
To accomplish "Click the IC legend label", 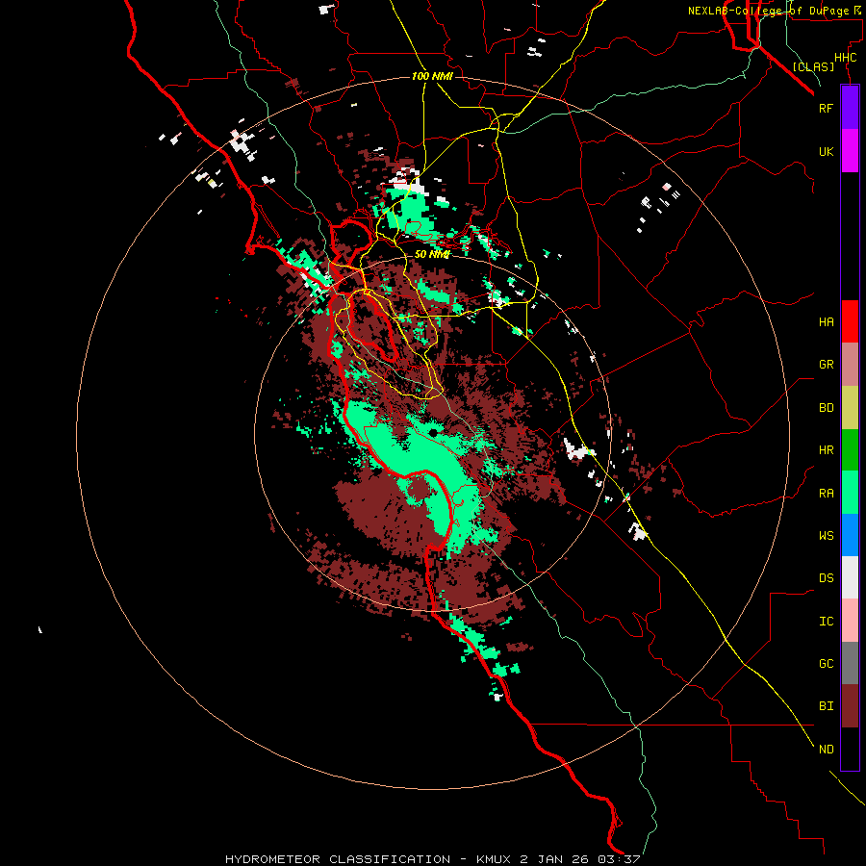I will click(826, 622).
